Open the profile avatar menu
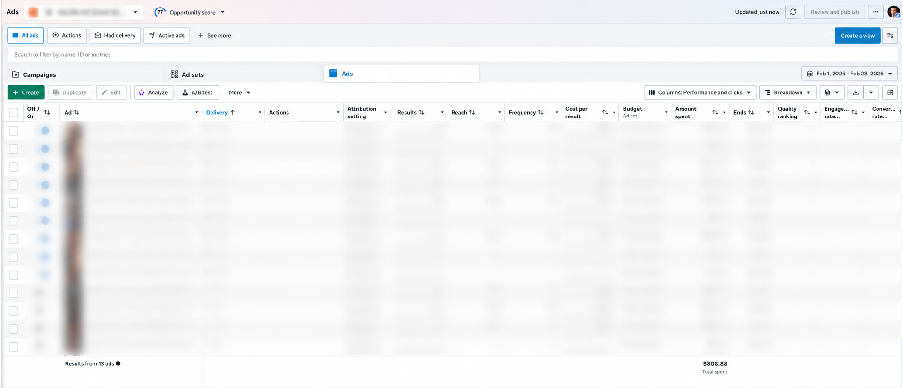 pyautogui.click(x=894, y=12)
